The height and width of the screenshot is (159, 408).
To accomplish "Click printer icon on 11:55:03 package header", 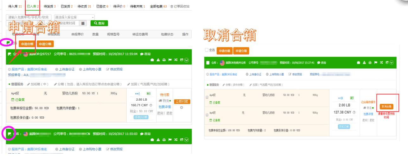I will coord(164,140).
